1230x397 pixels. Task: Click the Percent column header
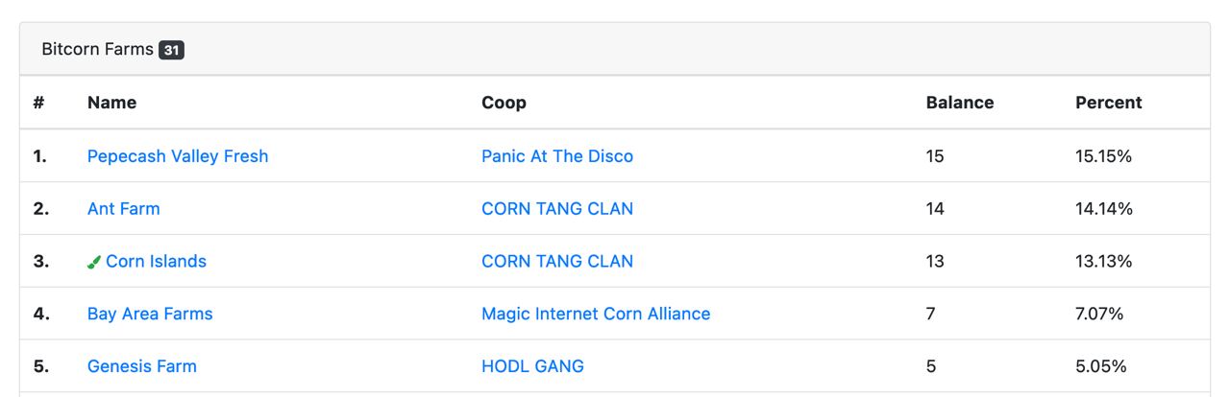coord(1109,103)
